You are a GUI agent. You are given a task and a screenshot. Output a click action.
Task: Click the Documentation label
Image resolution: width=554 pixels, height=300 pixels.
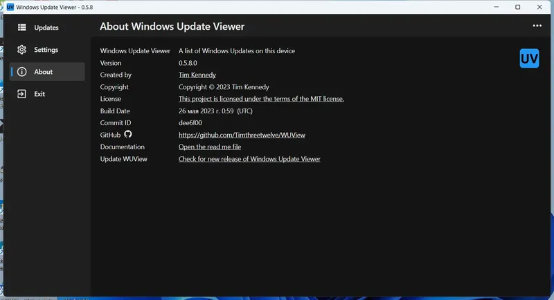point(123,147)
